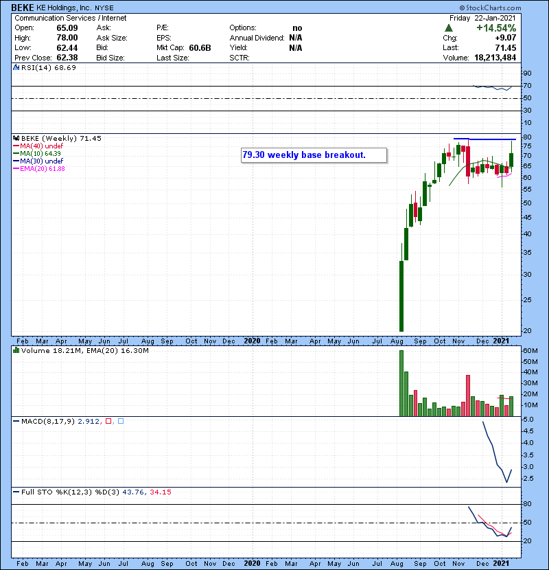Click the magenta EMA(20) legend line marker
549x570 pixels.
click(16, 169)
